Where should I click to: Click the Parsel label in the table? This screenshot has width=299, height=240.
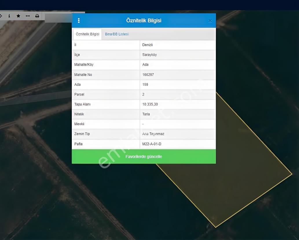pos(79,94)
